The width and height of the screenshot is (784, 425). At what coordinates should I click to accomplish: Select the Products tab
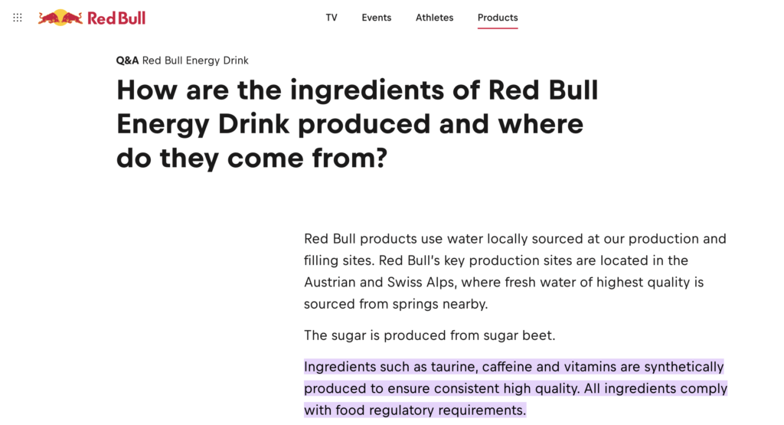(498, 18)
